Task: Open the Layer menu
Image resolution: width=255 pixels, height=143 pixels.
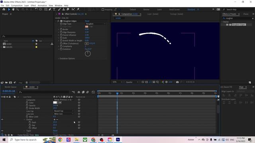Action: [x=27, y=6]
